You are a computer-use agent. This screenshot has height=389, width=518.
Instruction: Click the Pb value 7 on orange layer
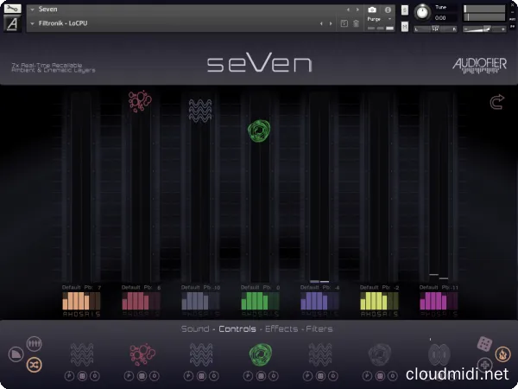(98, 288)
